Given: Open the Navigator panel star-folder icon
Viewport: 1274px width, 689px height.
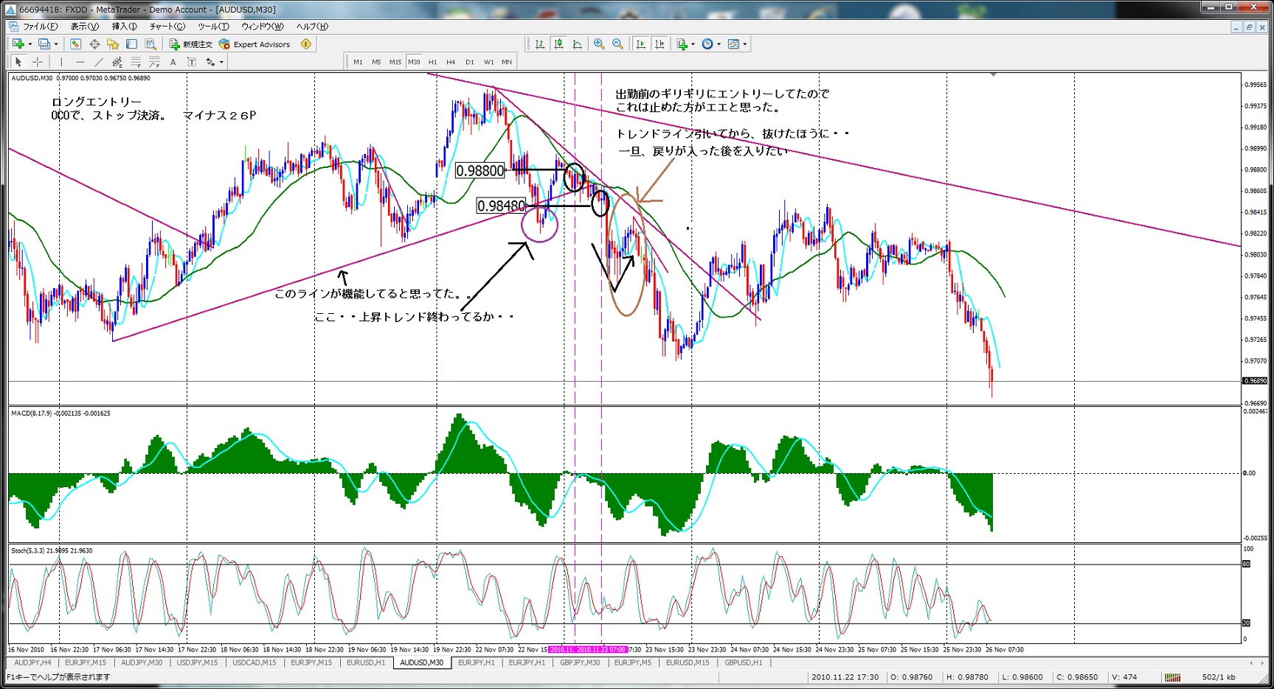Looking at the screenshot, I should 113,44.
